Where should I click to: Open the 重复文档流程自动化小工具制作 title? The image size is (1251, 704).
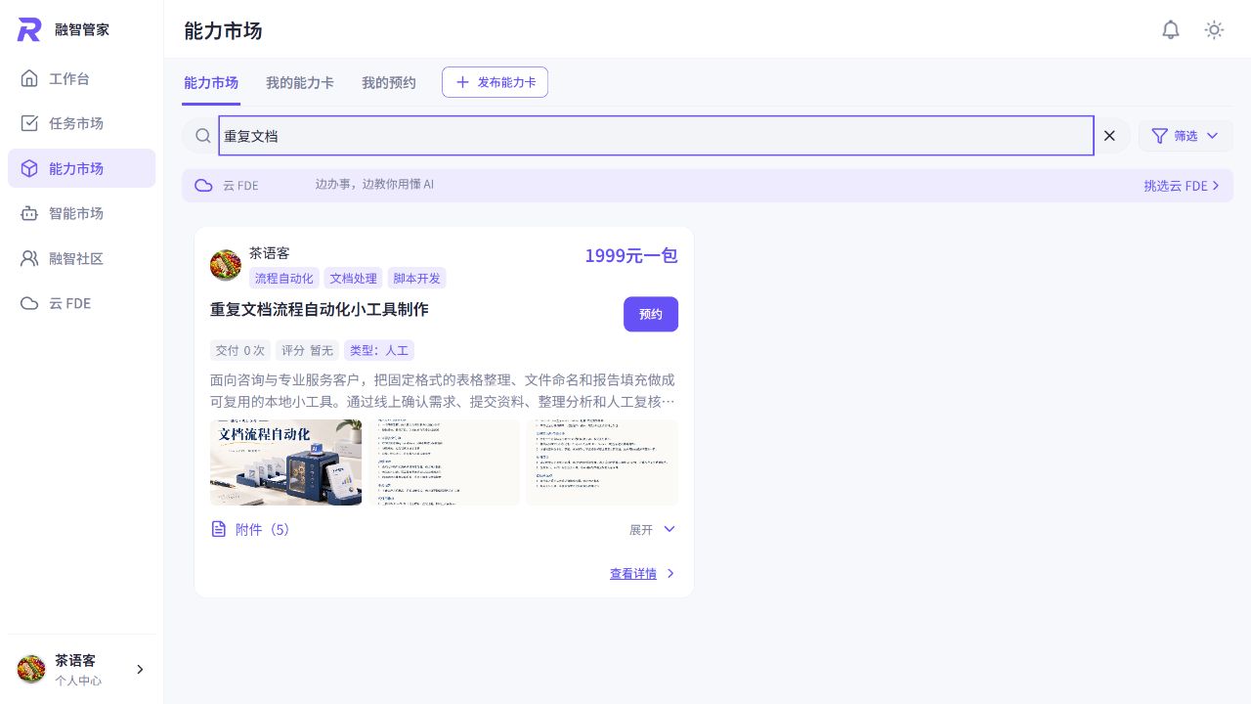pos(320,309)
